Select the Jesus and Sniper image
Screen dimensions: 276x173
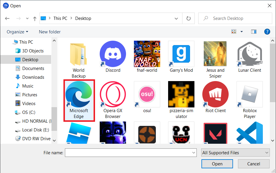215,54
